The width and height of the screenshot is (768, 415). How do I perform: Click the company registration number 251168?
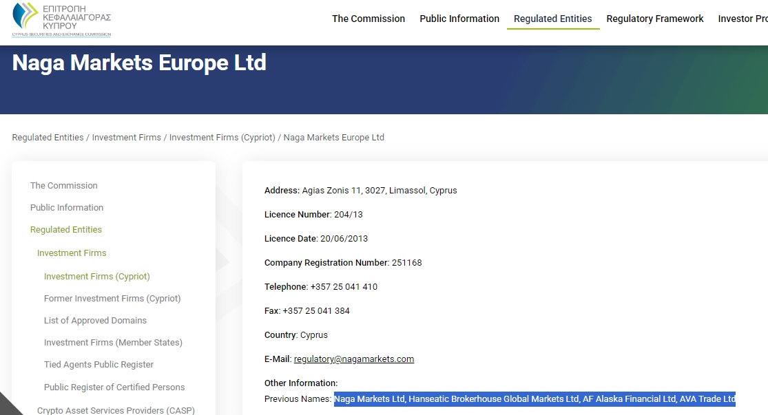click(x=406, y=263)
